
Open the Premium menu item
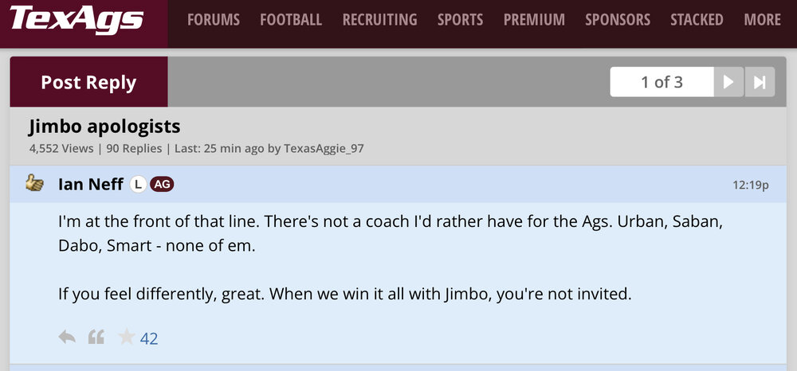[534, 19]
